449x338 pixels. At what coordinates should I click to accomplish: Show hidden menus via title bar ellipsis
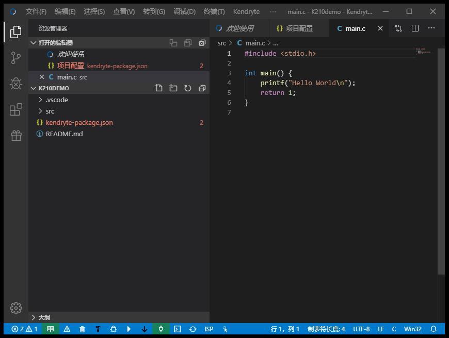pyautogui.click(x=273, y=12)
